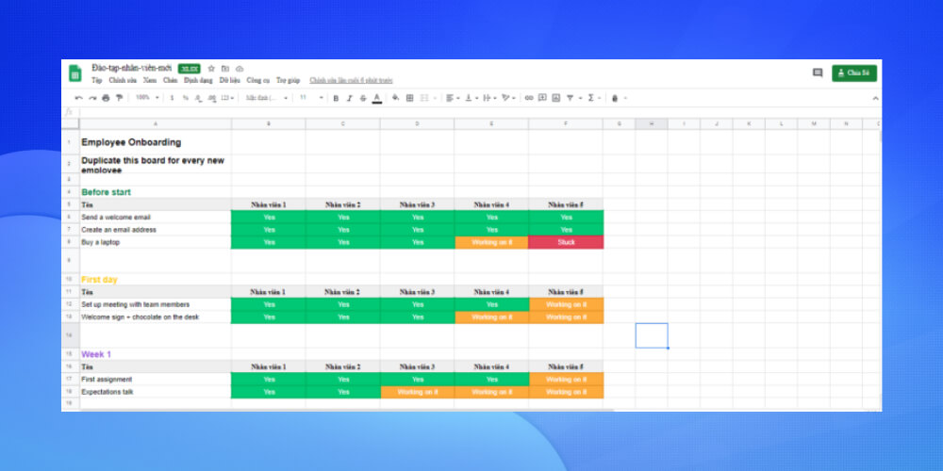
Task: Open the comments history icon
Action: click(x=817, y=73)
